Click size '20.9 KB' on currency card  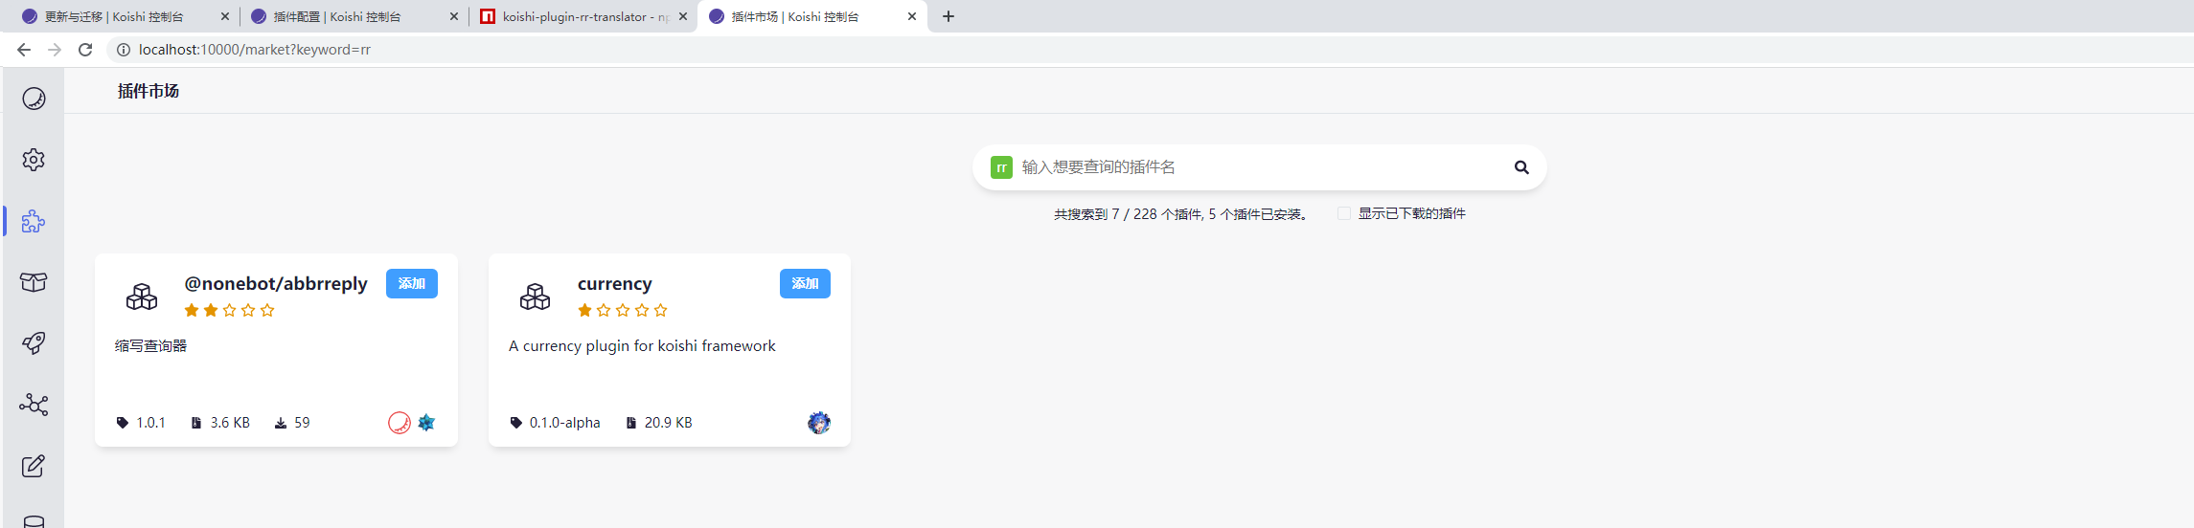pyautogui.click(x=668, y=423)
